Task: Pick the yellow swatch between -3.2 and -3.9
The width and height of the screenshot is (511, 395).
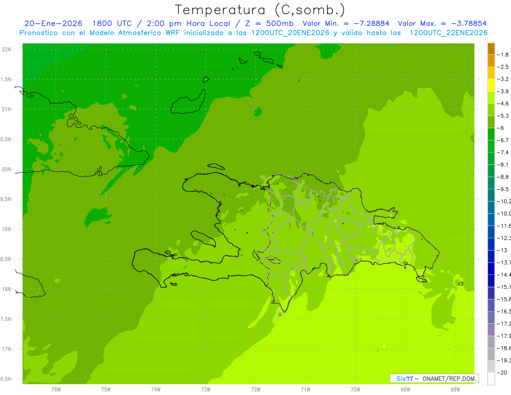Action: click(491, 85)
